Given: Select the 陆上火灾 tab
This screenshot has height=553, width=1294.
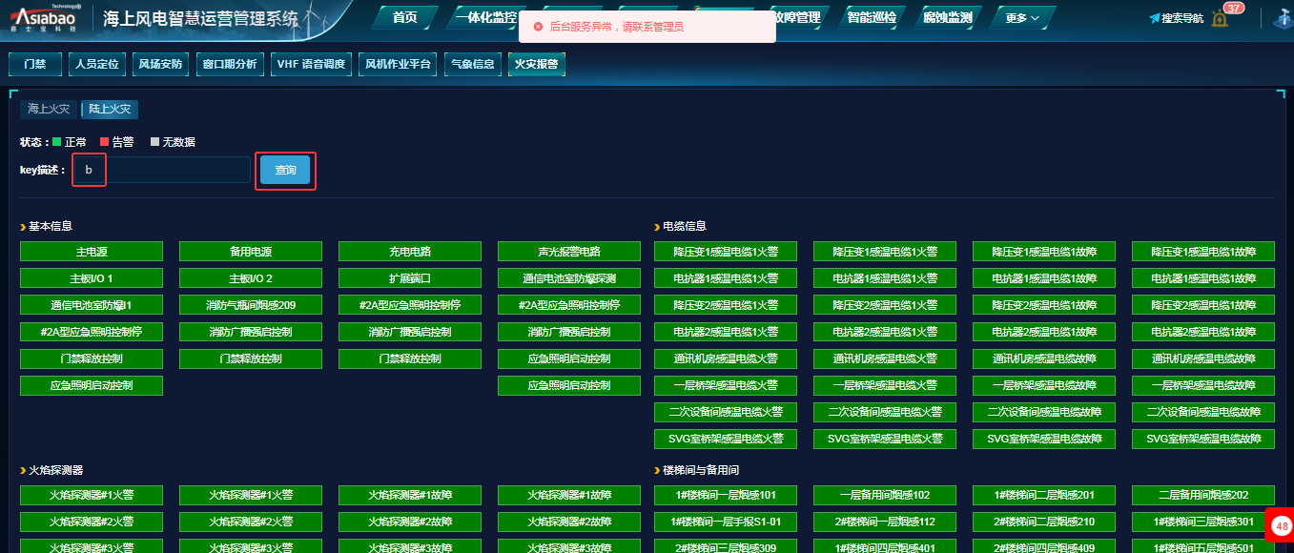Looking at the screenshot, I should tap(110, 110).
